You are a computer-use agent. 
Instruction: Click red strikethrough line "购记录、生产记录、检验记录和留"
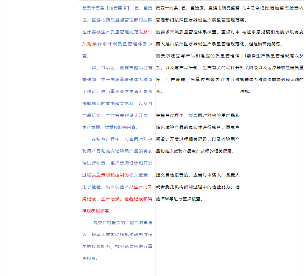click(x=117, y=199)
